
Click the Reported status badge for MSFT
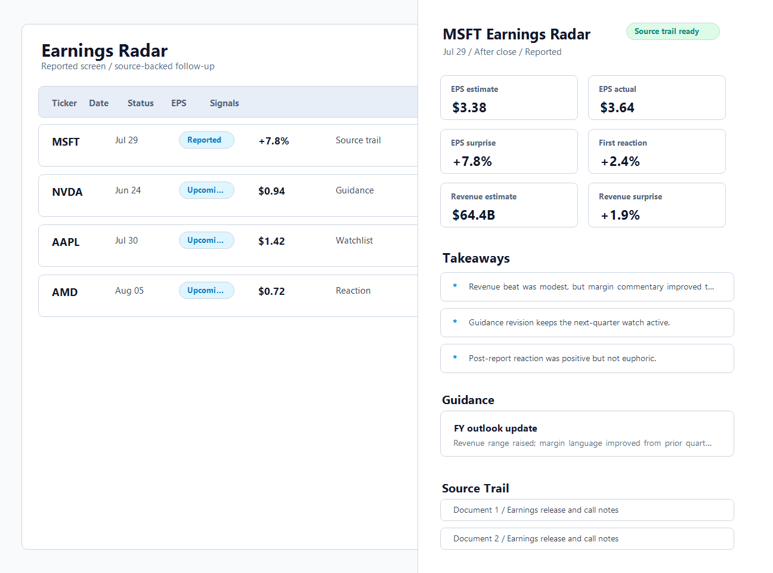(206, 140)
